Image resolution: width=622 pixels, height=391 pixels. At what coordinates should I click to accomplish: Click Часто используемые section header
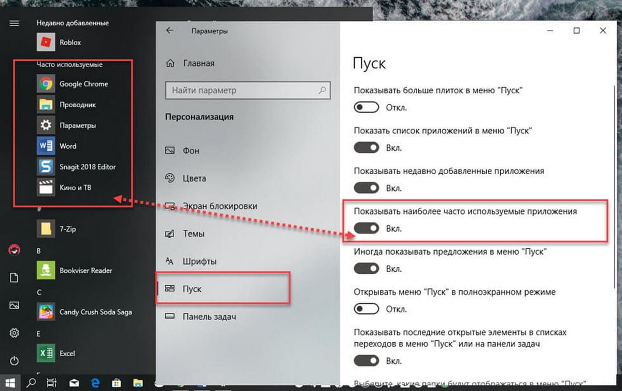click(69, 64)
